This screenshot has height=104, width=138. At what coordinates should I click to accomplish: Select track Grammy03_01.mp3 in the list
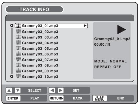point(51,26)
